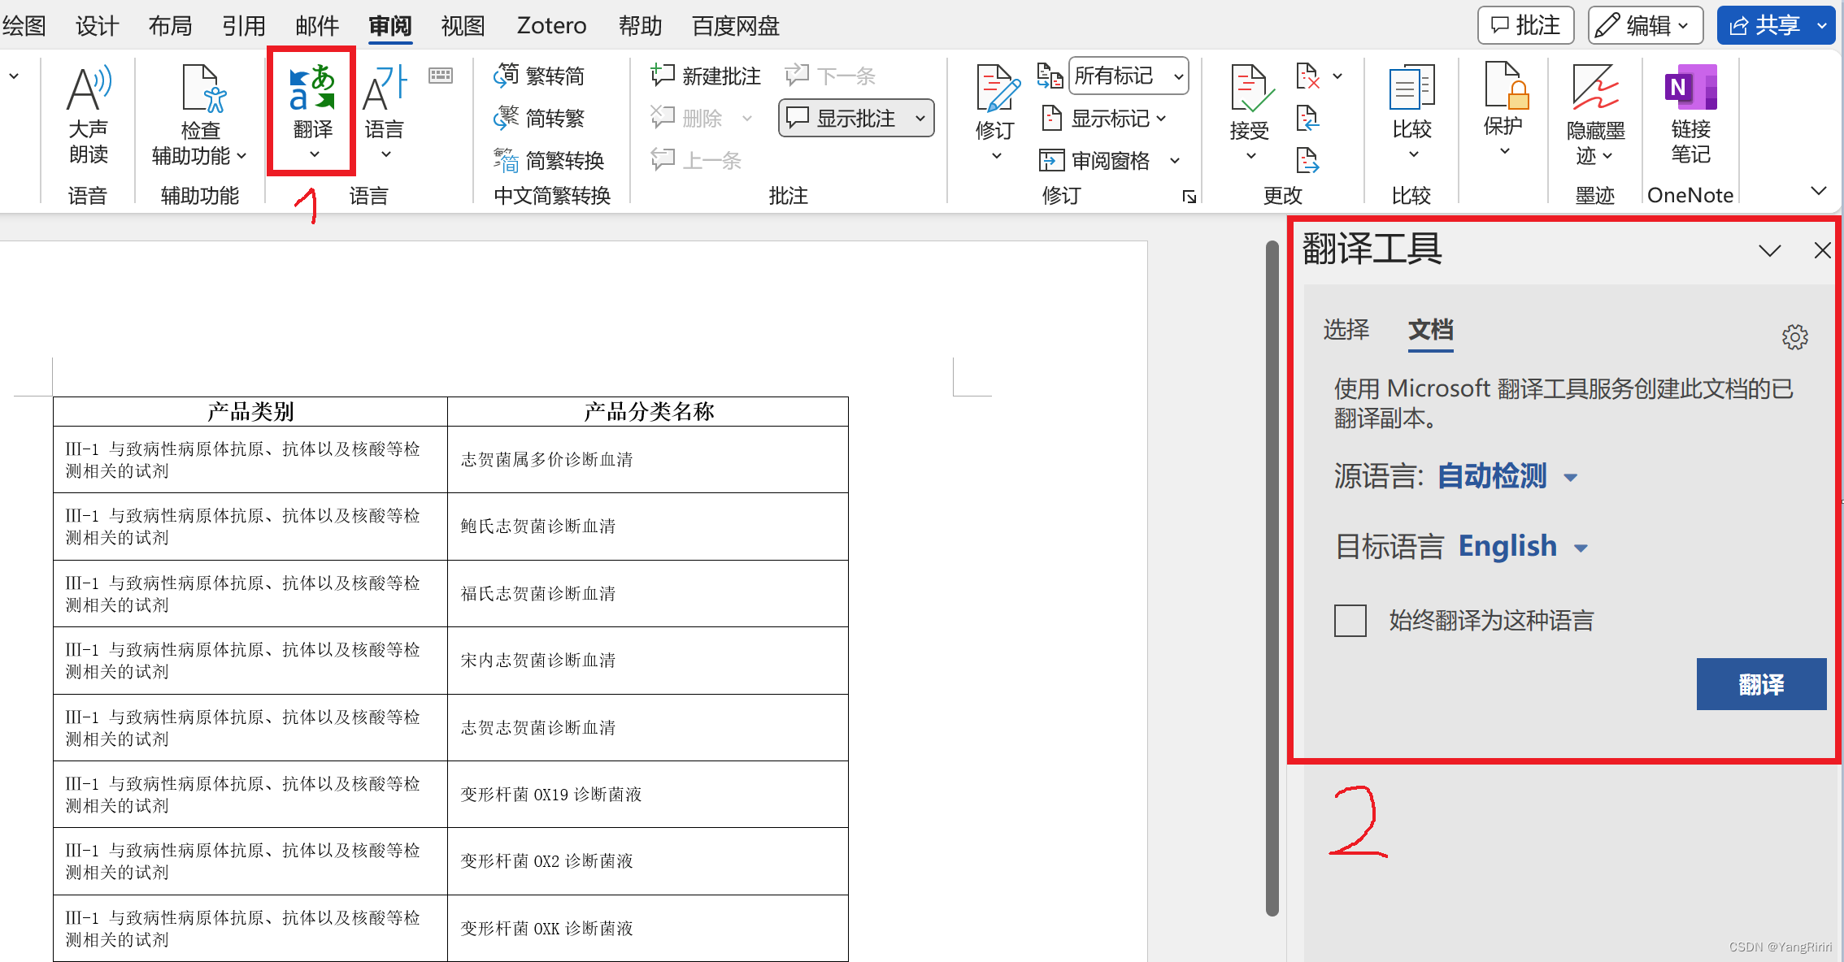Open the 绘图 ribbon tab

click(24, 26)
